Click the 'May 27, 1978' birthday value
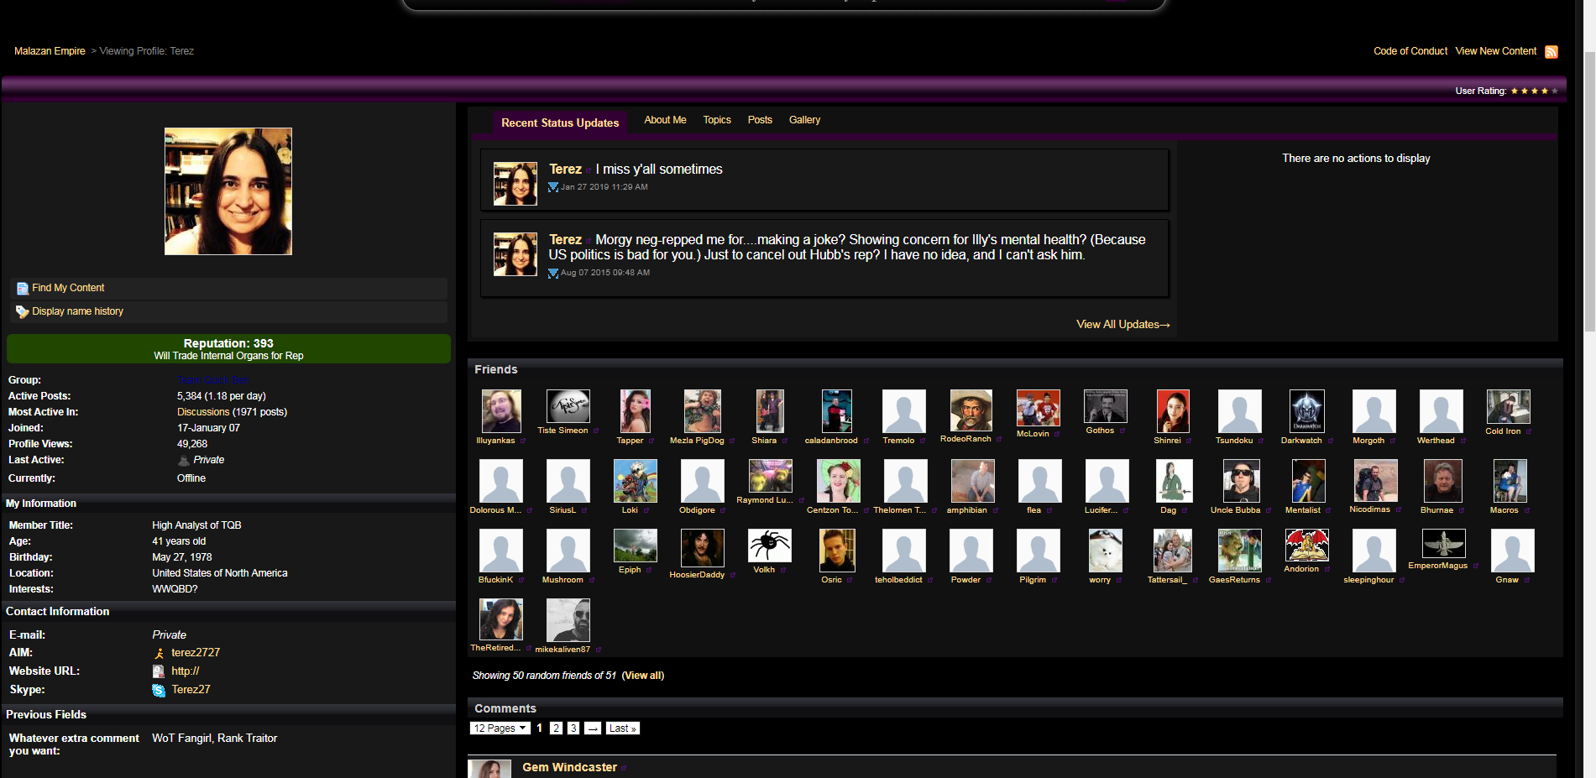The width and height of the screenshot is (1596, 778). point(182,557)
